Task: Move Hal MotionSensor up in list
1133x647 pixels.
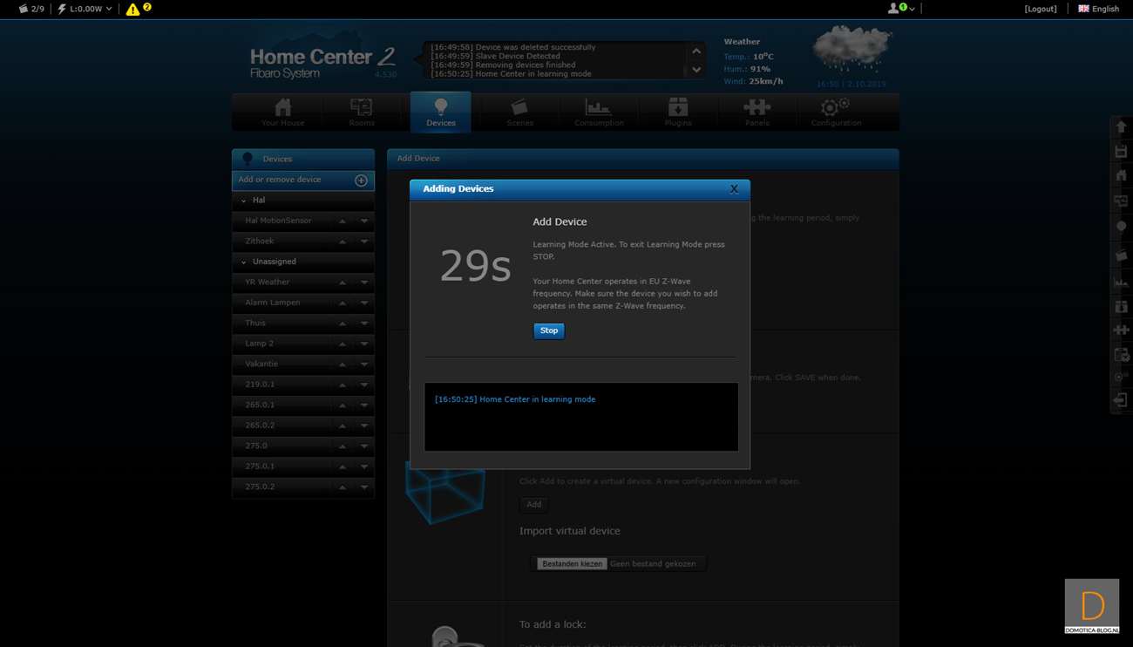Action: [343, 221]
